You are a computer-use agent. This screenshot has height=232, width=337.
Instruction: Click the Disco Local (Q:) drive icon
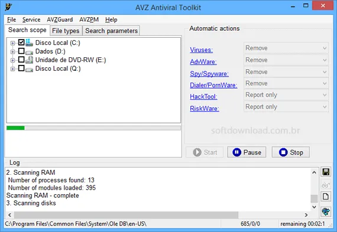click(29, 69)
